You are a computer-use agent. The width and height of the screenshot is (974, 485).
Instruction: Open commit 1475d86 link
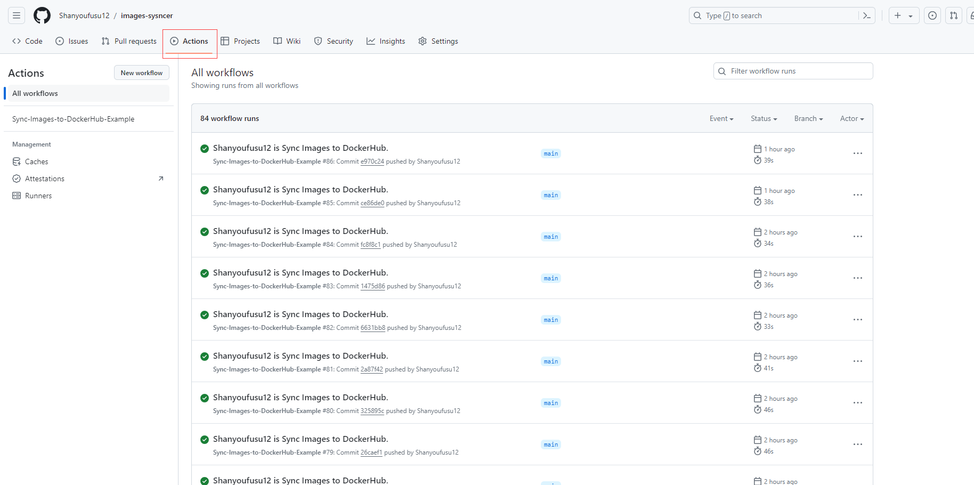[x=373, y=286]
